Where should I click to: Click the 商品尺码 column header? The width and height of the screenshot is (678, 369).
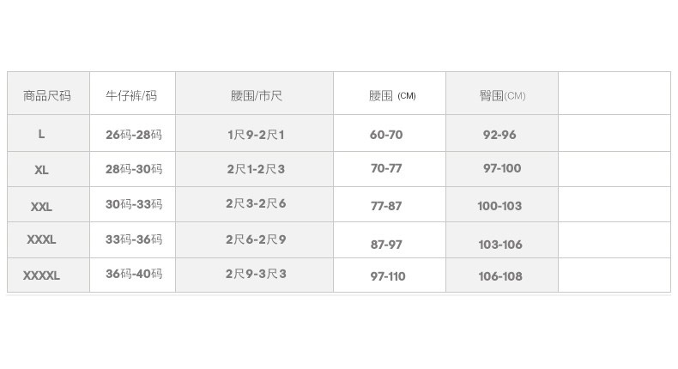[x=47, y=95]
